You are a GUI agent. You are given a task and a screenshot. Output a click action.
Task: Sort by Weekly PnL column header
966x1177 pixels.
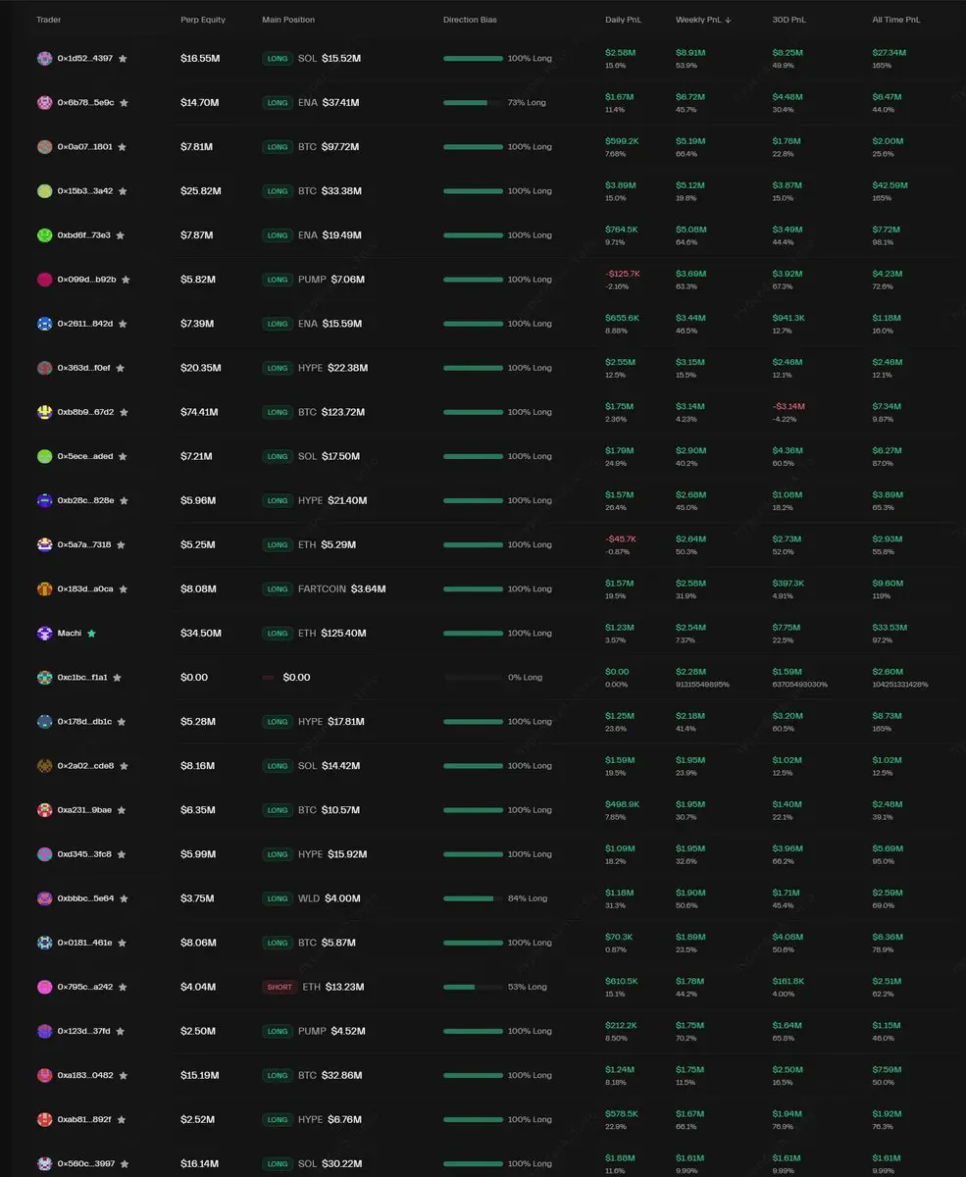click(702, 20)
